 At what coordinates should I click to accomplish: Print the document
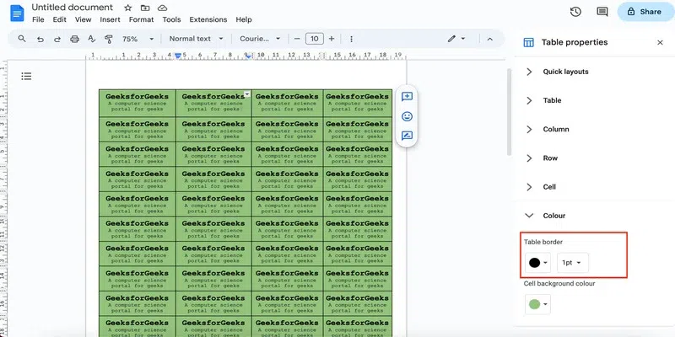pos(74,39)
